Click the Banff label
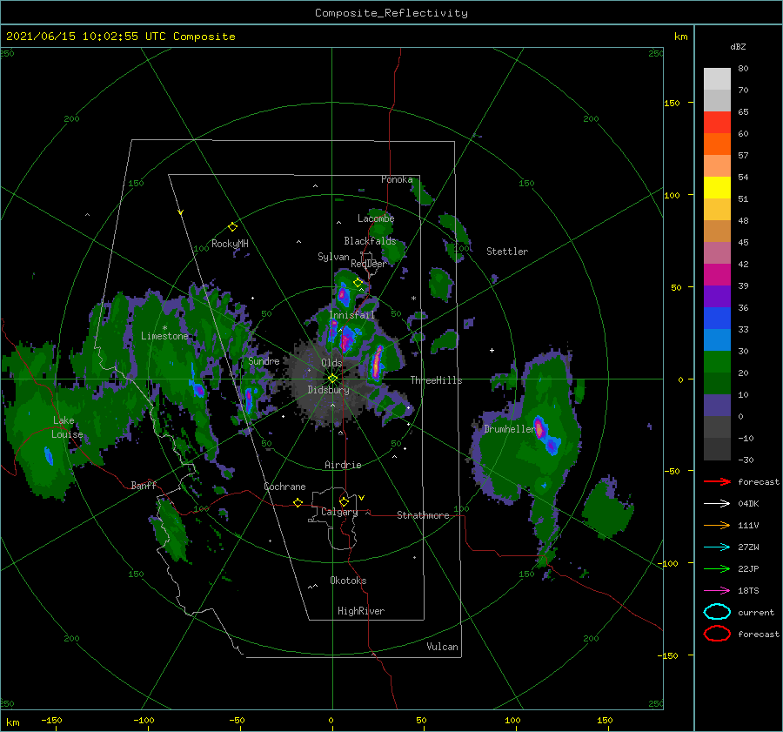 pyautogui.click(x=144, y=486)
